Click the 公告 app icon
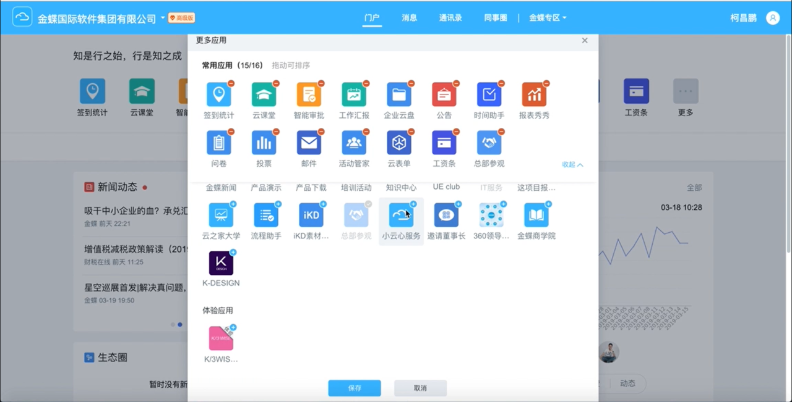792x402 pixels. [444, 94]
